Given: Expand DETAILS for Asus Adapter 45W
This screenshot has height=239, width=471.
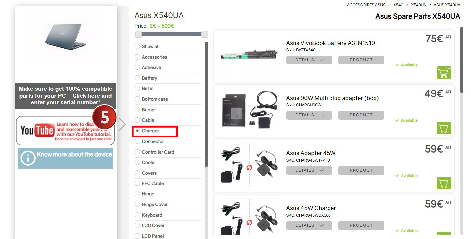Looking at the screenshot, I should [309, 170].
